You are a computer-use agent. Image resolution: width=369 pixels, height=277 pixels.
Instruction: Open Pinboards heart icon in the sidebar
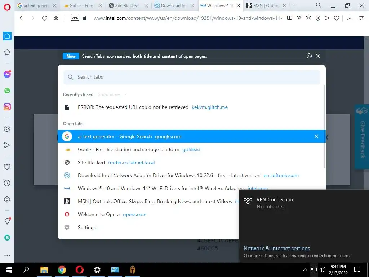click(7, 167)
